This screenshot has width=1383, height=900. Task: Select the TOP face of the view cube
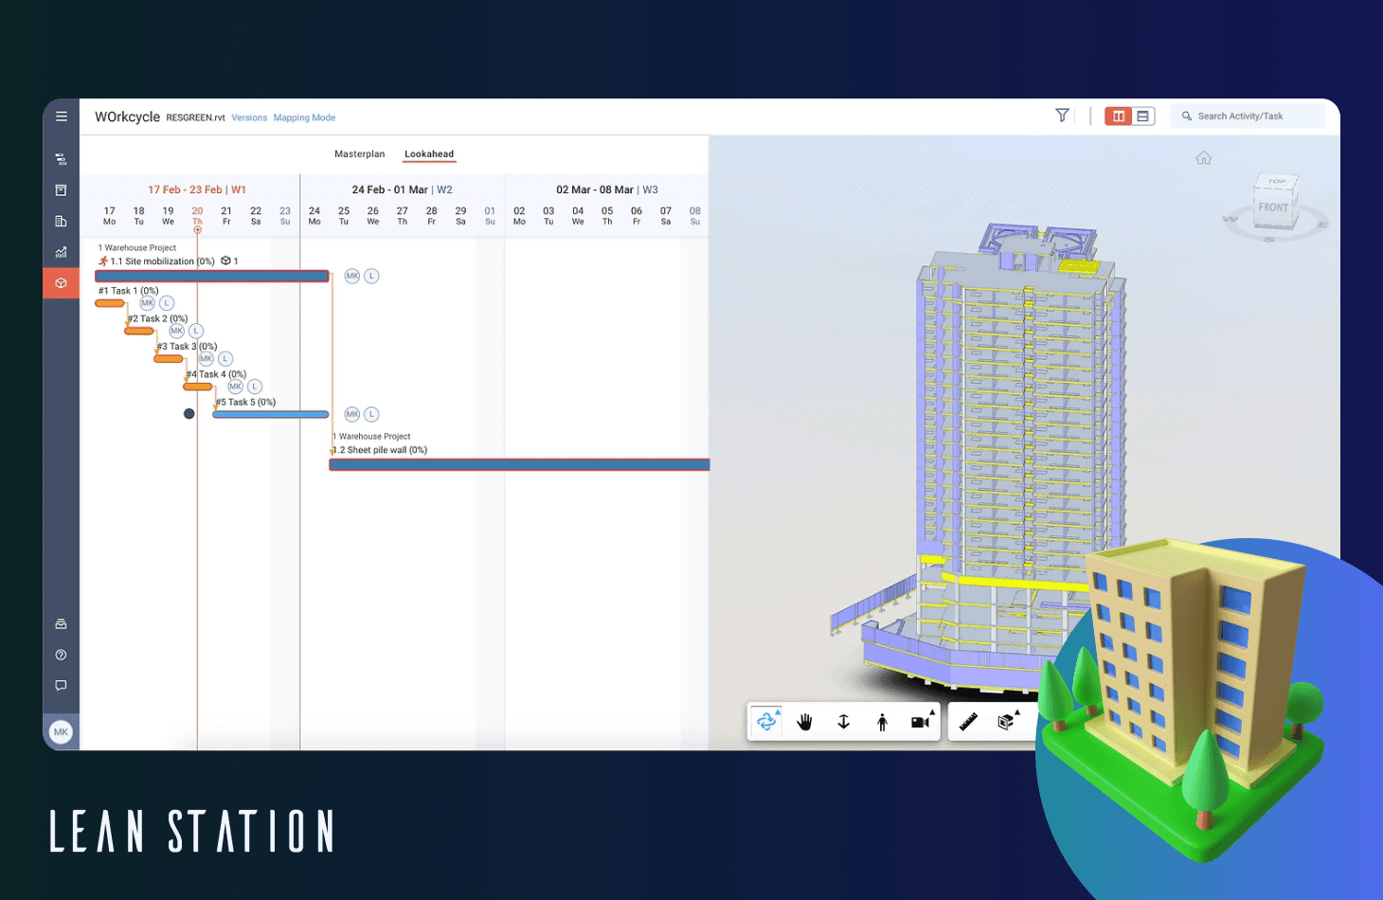point(1277,182)
